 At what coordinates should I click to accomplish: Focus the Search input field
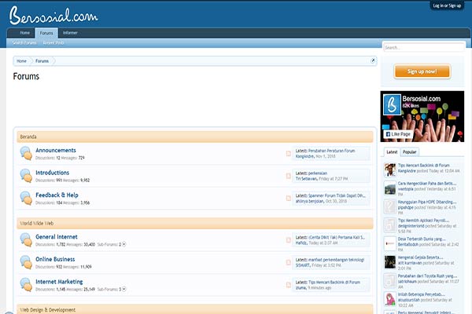[x=424, y=47]
